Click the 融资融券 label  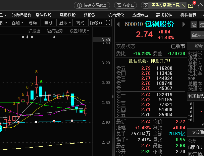click(x=55, y=31)
